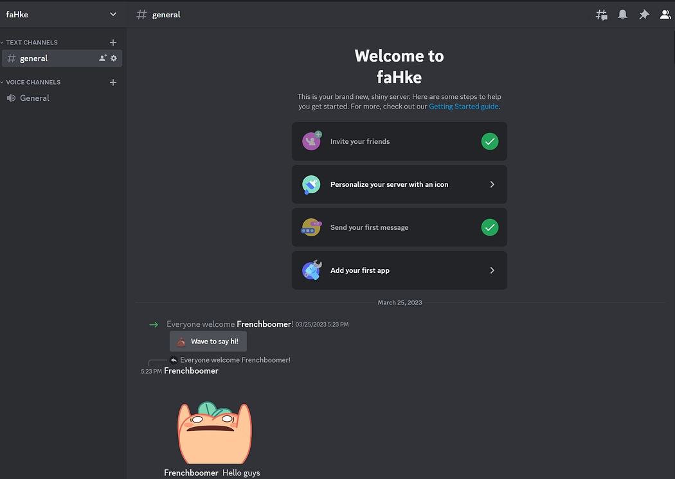Click green checkmark for Send your first message
The height and width of the screenshot is (479, 675).
(x=490, y=227)
